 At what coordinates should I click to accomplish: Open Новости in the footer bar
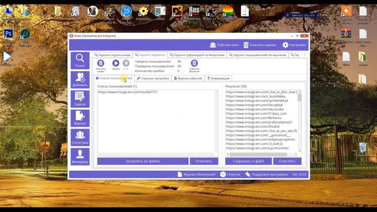click(x=230, y=174)
